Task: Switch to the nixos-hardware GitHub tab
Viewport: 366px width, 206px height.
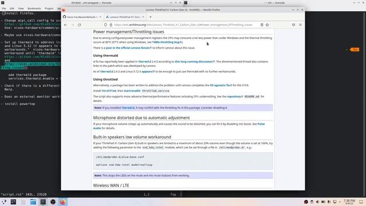Action: [82, 17]
